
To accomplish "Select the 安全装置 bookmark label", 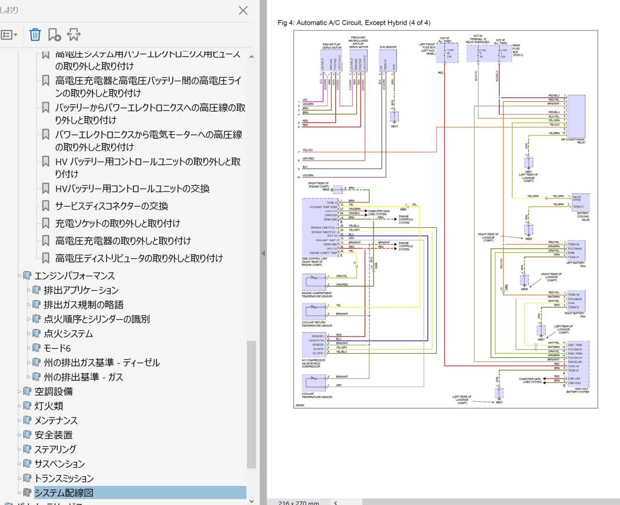I will coord(53,435).
